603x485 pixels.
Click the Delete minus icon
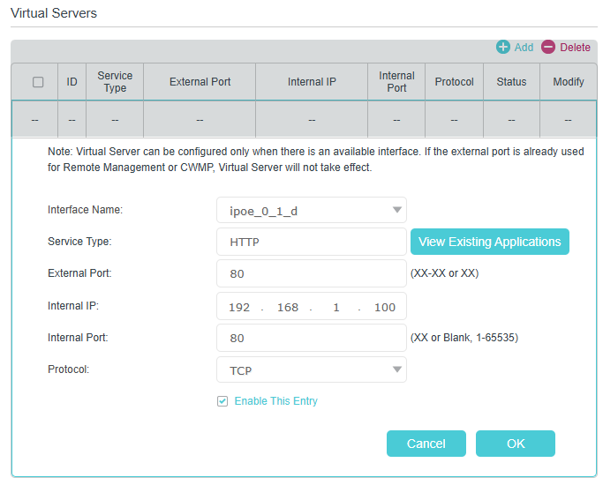(548, 47)
